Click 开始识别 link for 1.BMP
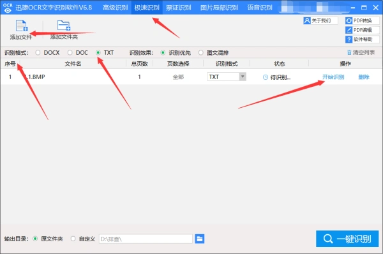The width and height of the screenshot is (383, 254). tap(333, 77)
